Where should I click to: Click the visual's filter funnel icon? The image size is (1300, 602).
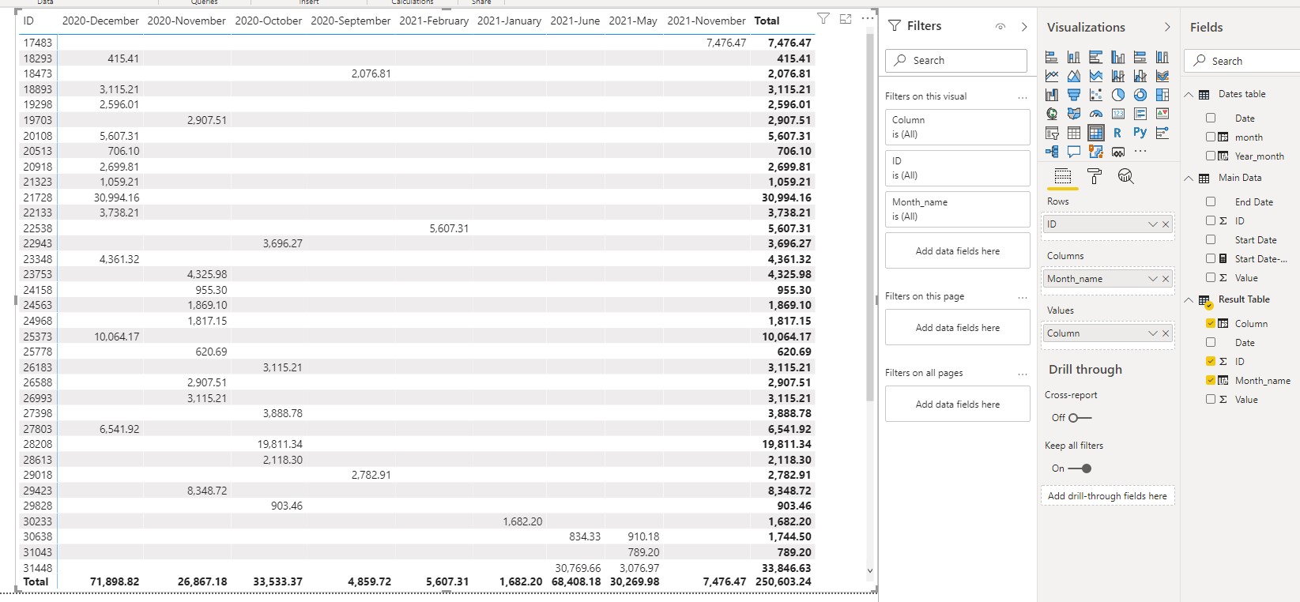823,19
